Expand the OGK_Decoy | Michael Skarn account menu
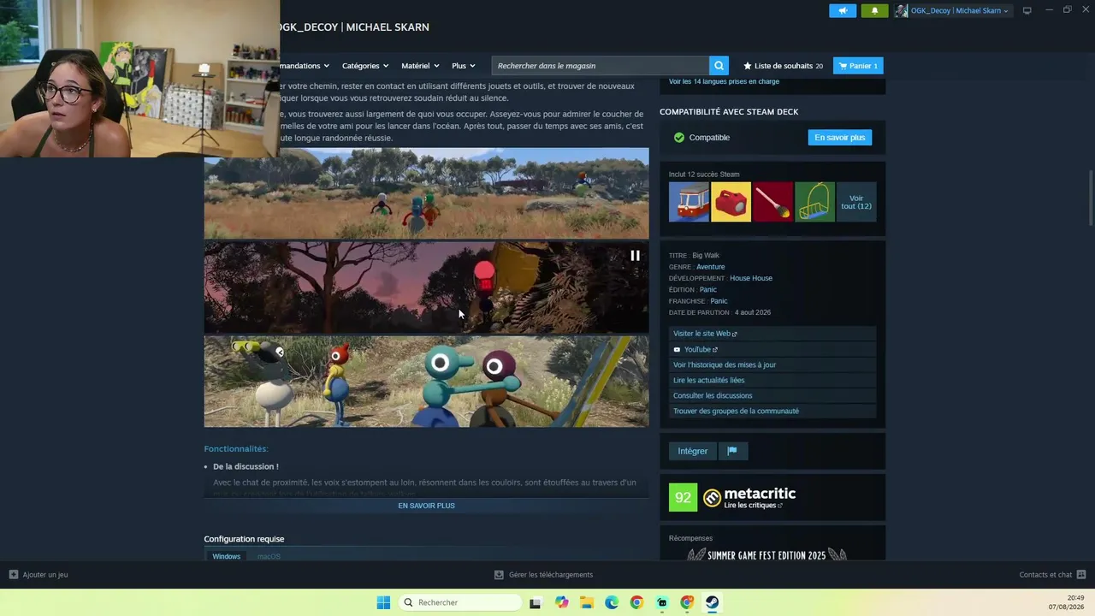 [x=952, y=10]
